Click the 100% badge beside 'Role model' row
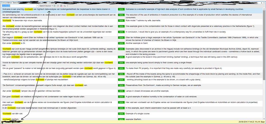Screen dimensions: 266x124 [121, 21]
